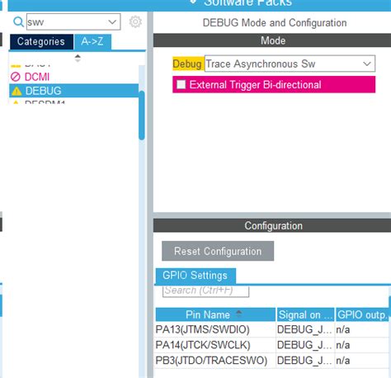Image resolution: width=391 pixels, height=378 pixels.
Task: Click the DCMI disabled circle icon
Action: point(16,77)
